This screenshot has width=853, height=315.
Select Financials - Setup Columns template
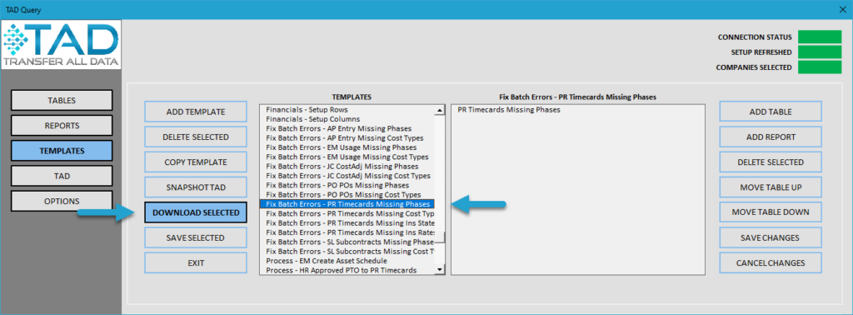(x=347, y=118)
